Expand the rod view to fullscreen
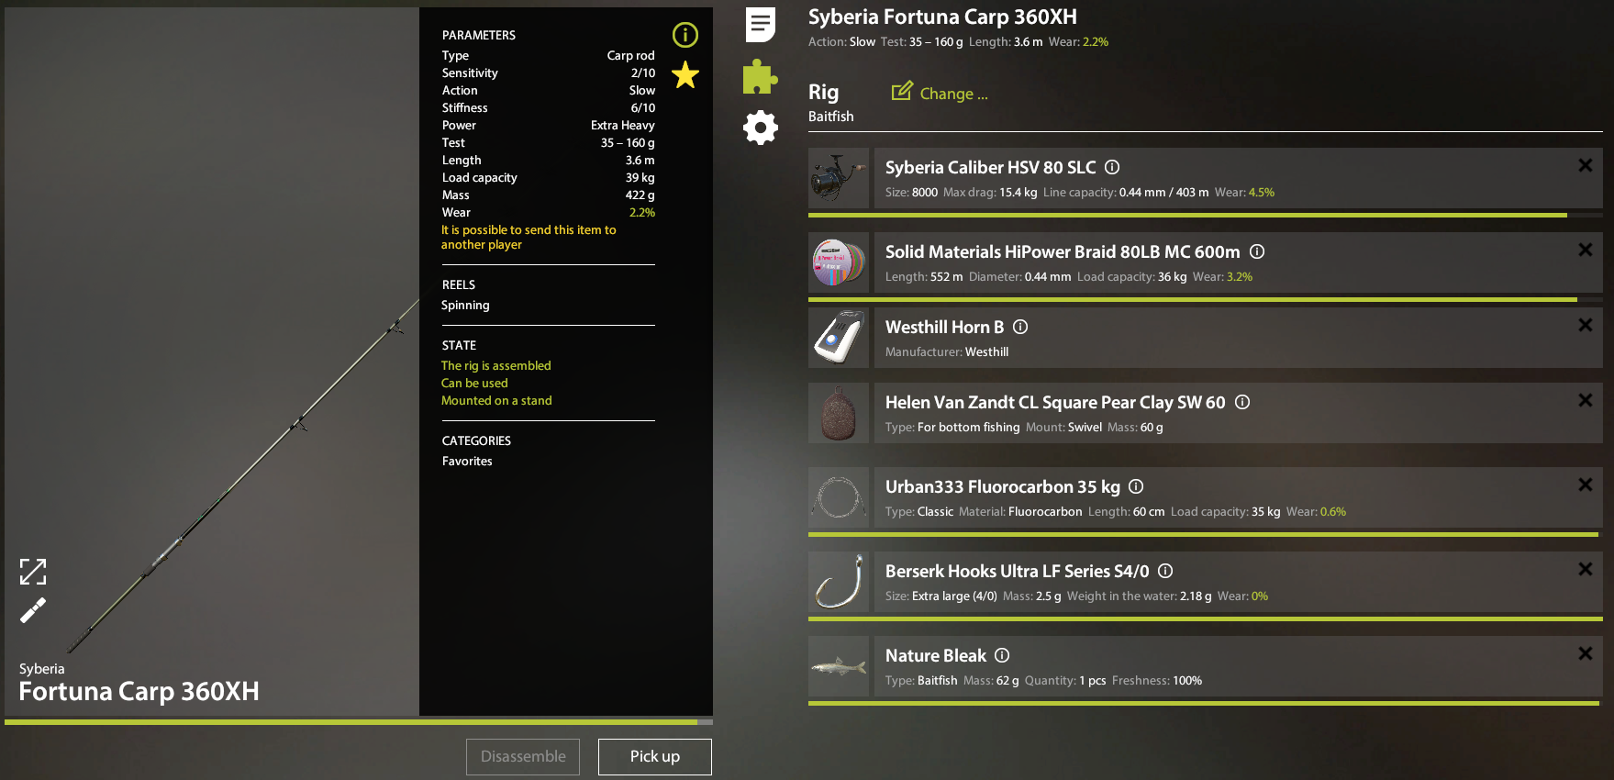 33,572
